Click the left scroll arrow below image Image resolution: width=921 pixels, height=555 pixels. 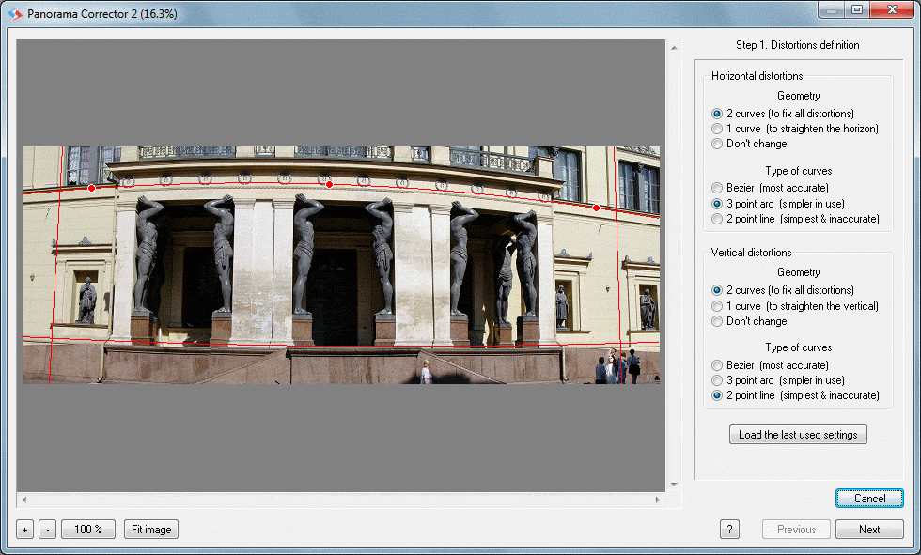coord(23,500)
